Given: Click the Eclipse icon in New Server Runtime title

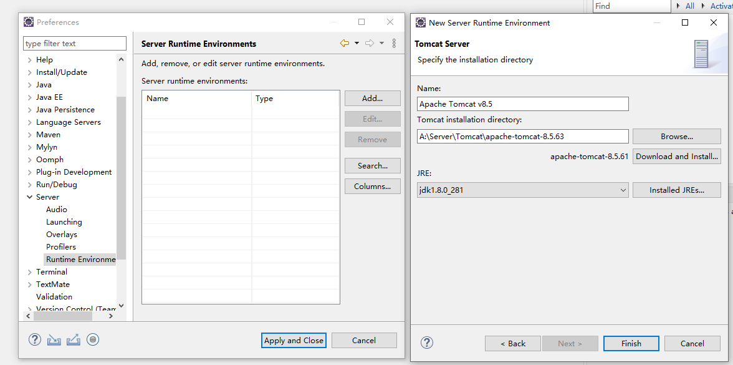Looking at the screenshot, I should point(421,22).
